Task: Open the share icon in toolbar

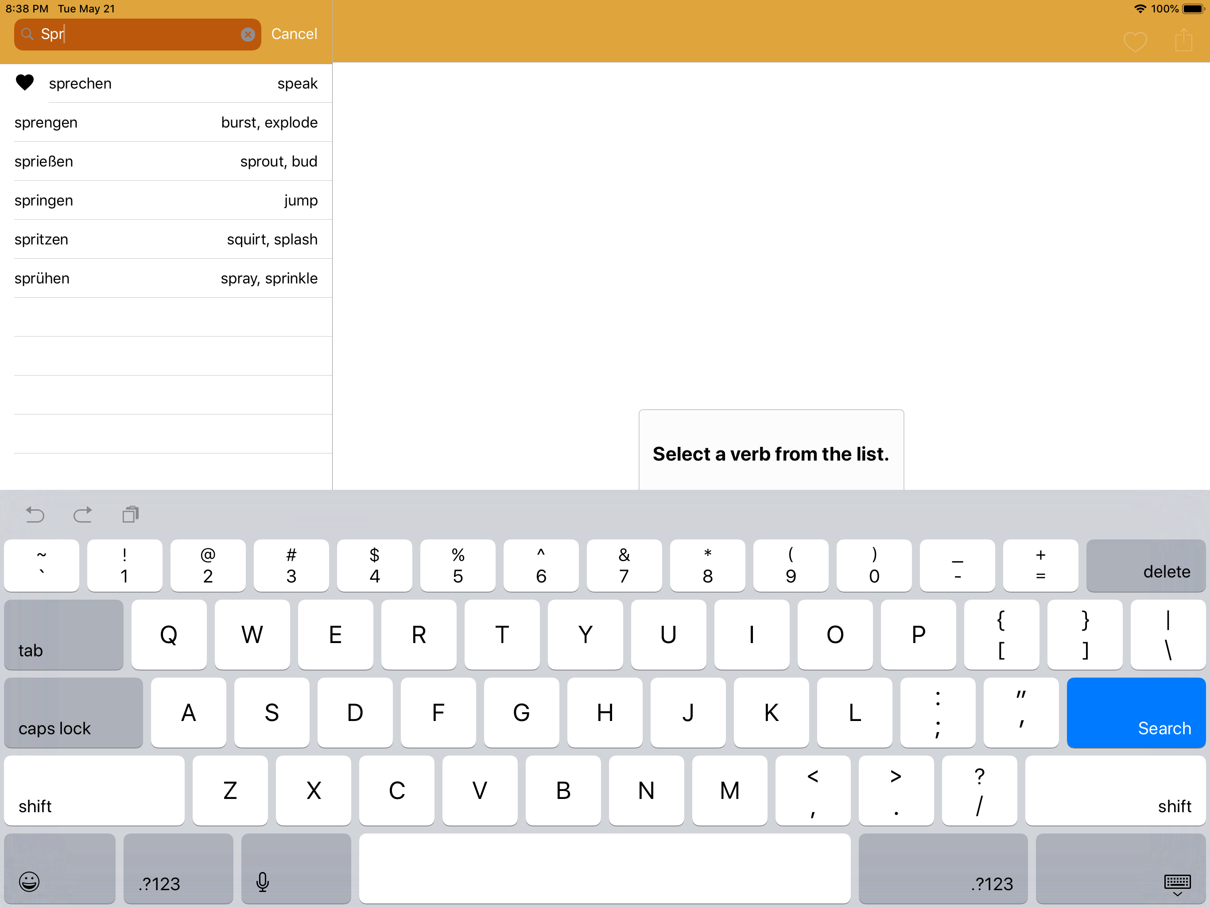Action: click(1183, 40)
